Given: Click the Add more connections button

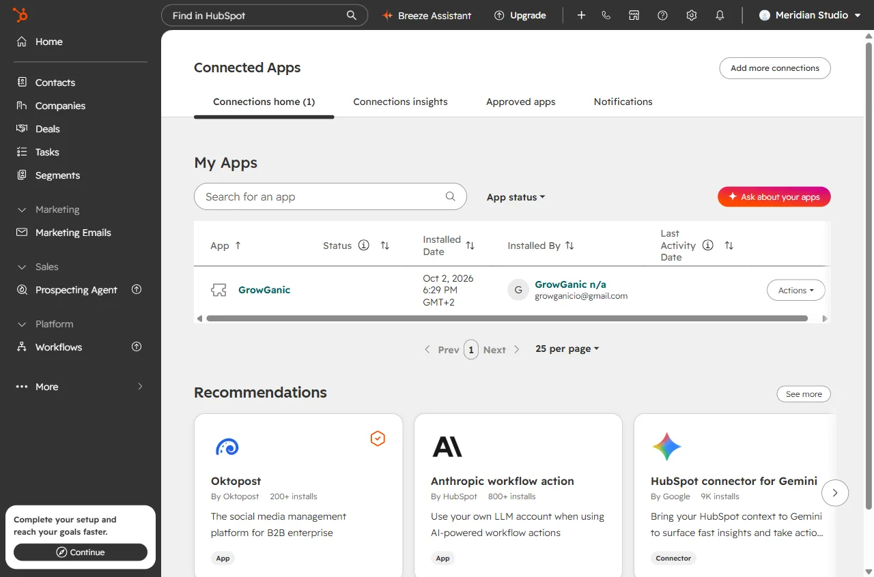Looking at the screenshot, I should (775, 68).
